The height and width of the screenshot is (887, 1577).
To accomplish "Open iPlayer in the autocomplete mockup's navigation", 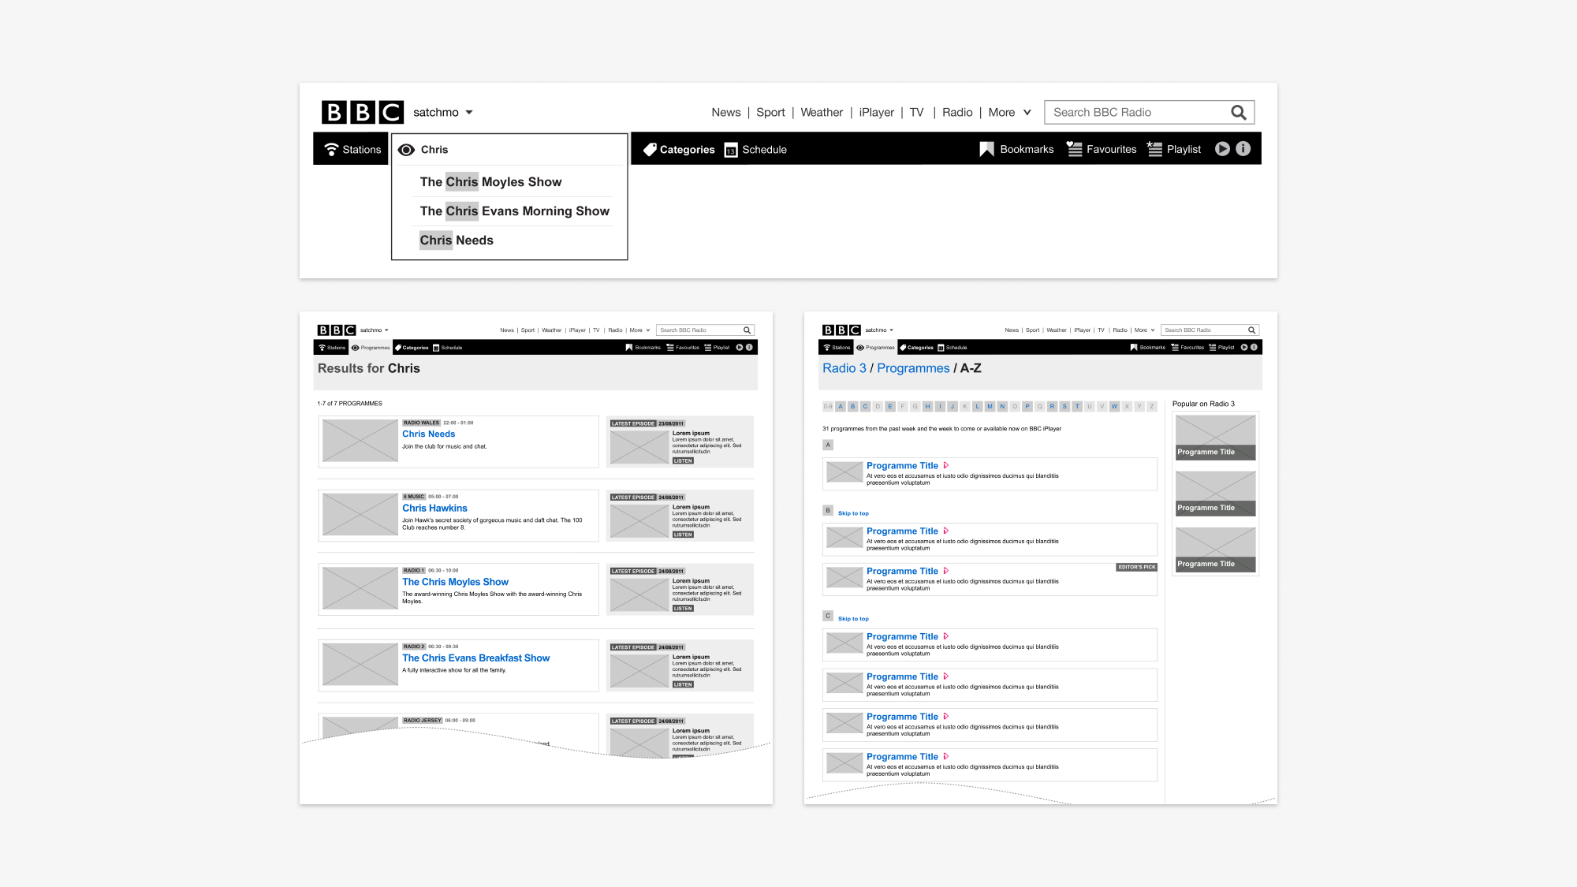I will pos(877,113).
